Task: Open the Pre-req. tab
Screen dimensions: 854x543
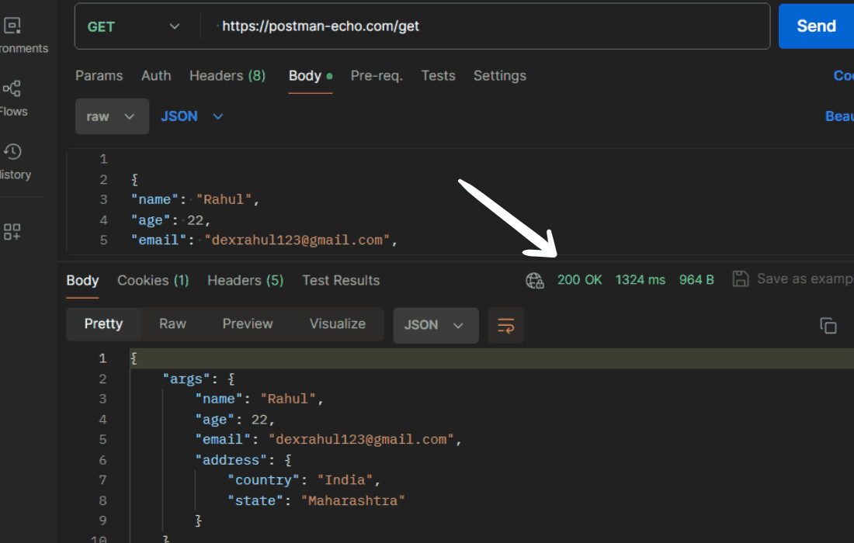Action: pyautogui.click(x=377, y=76)
